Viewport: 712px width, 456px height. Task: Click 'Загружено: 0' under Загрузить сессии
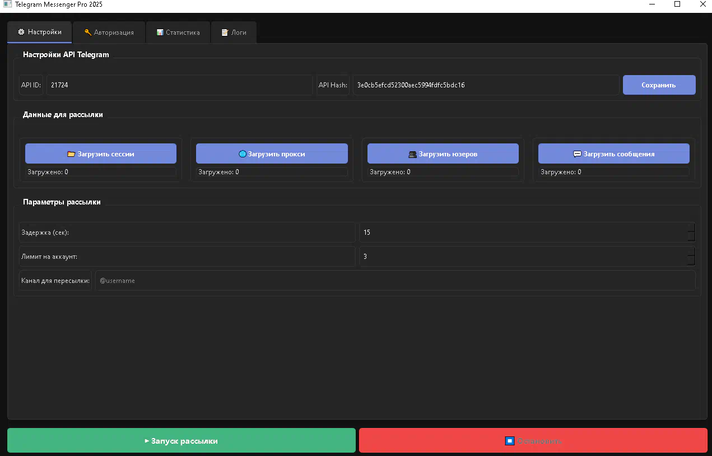pos(101,172)
